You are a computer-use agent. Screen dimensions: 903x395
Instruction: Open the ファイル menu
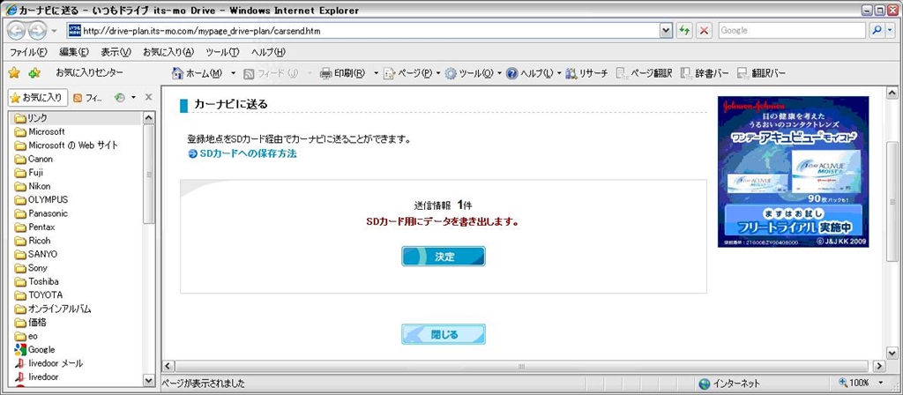coord(28,52)
